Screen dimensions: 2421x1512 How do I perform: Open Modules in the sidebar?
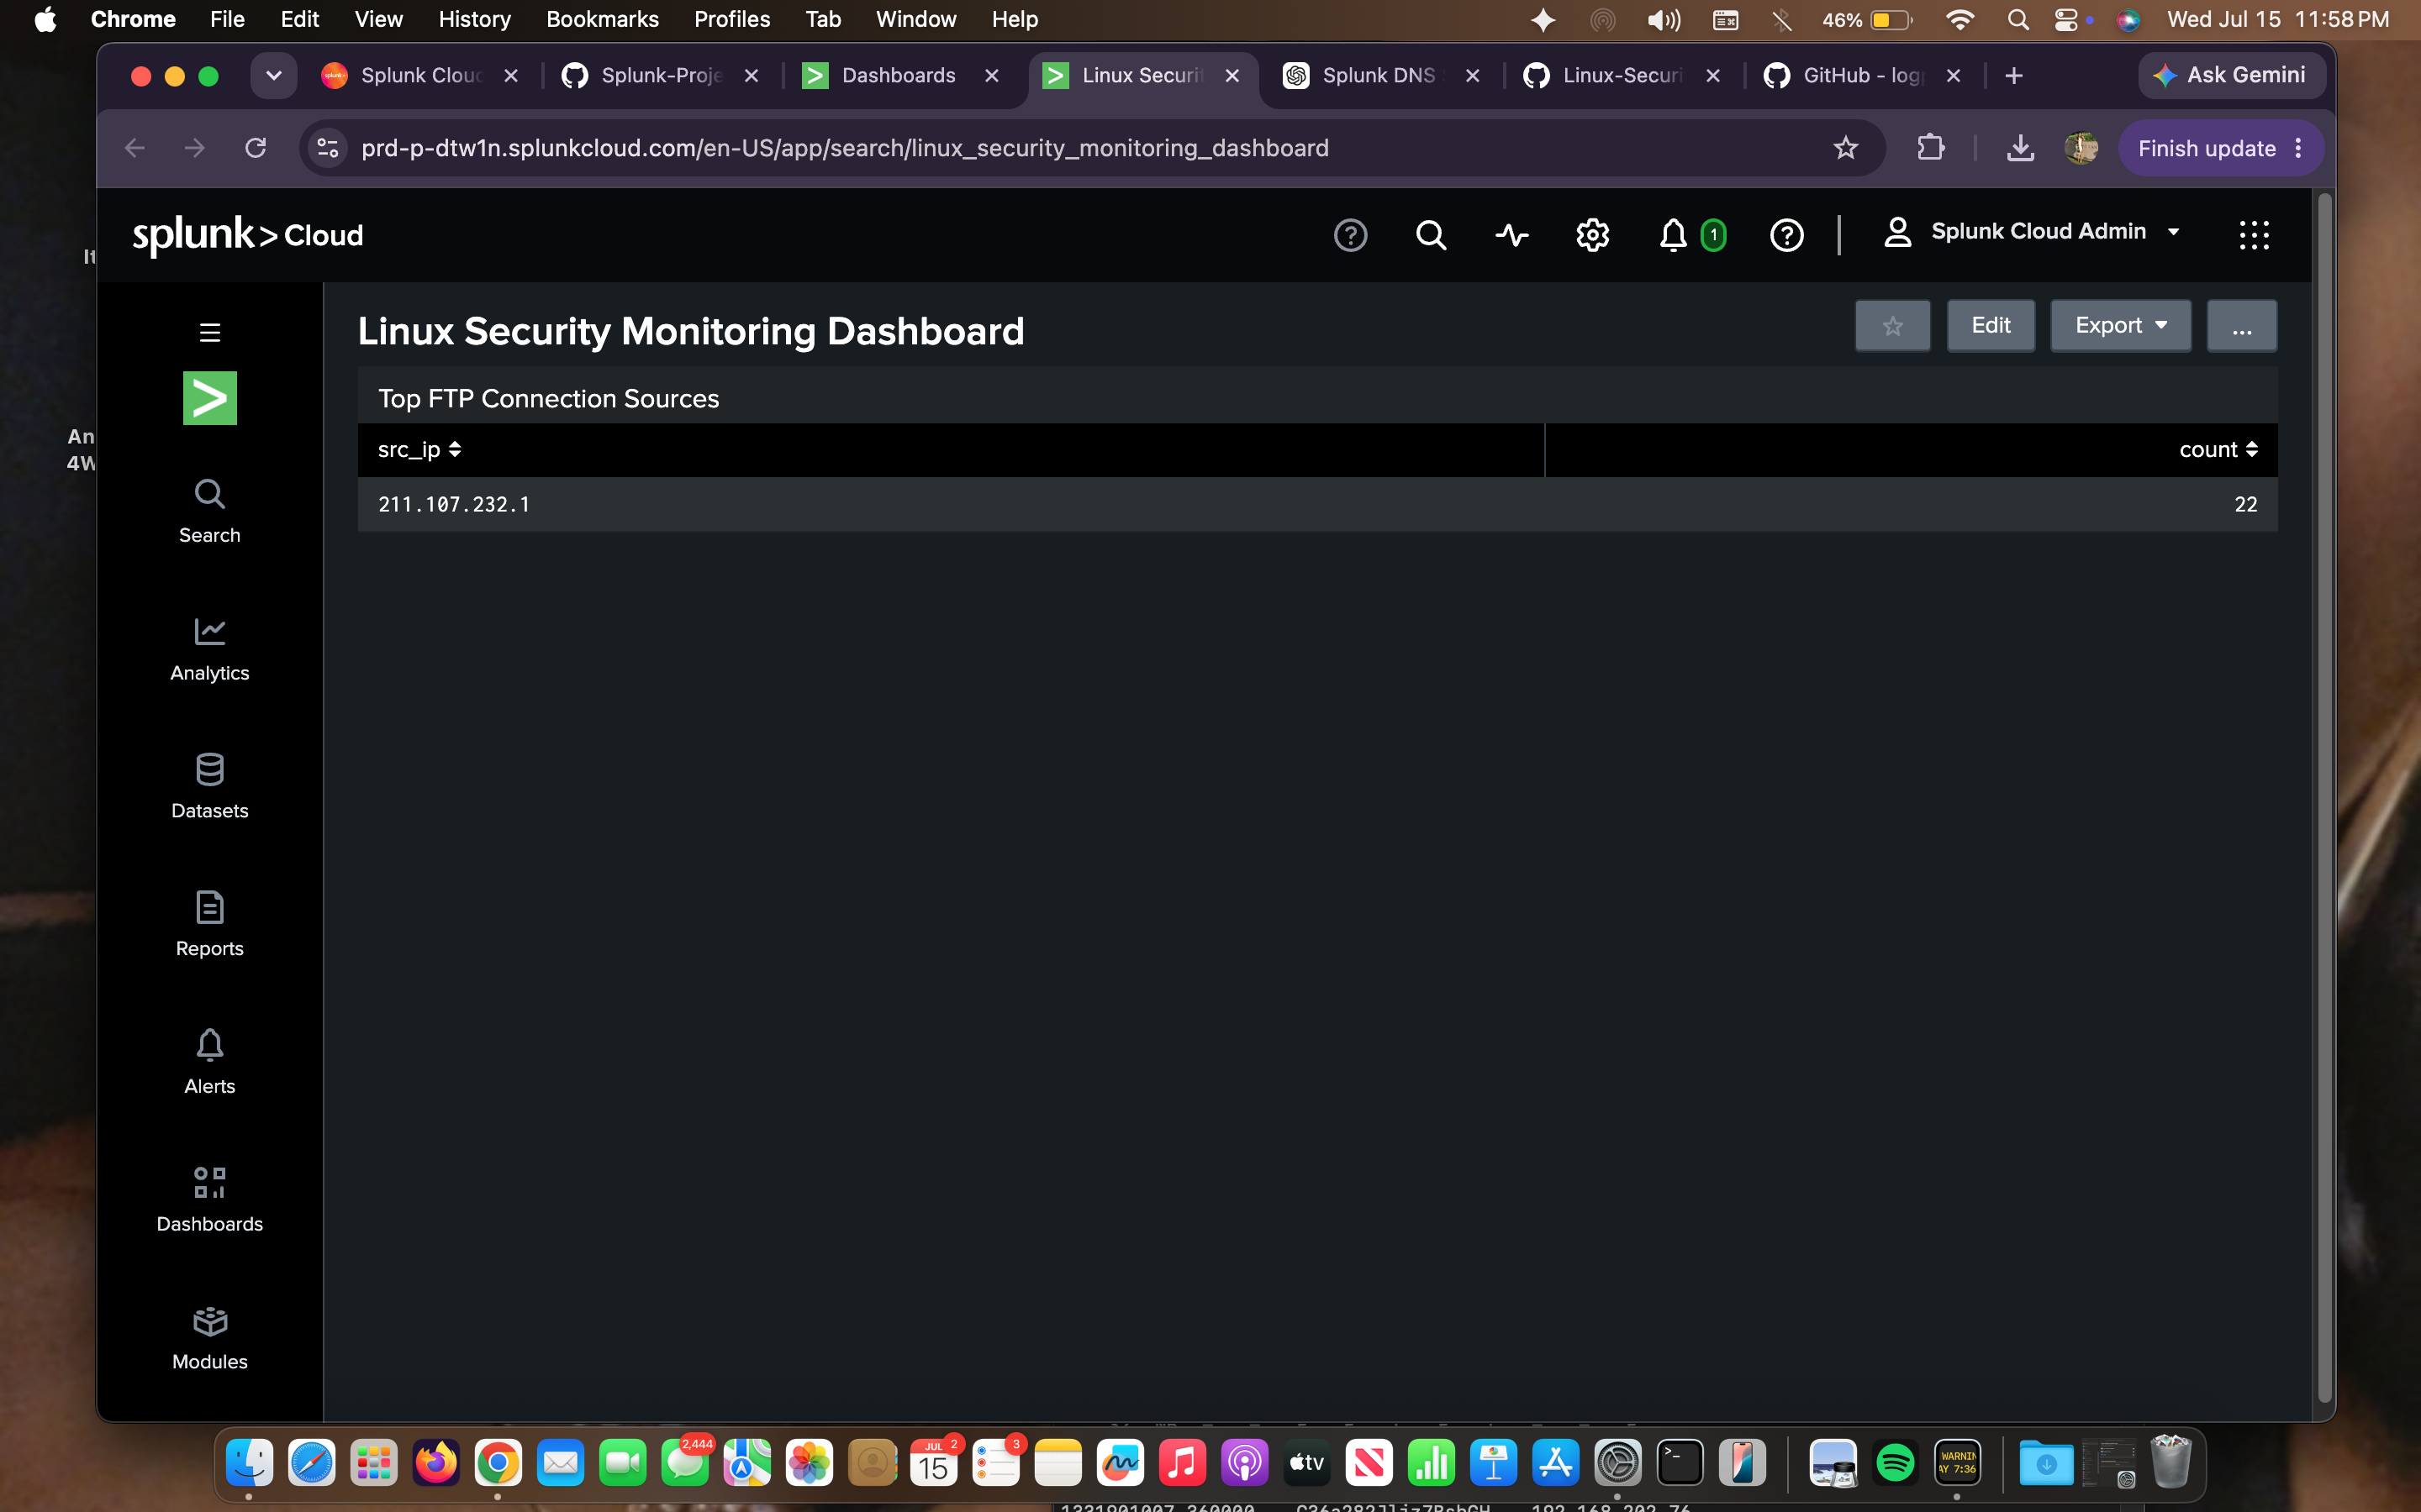[x=209, y=1339]
